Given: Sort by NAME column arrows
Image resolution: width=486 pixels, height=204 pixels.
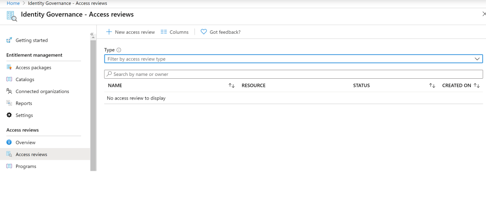Looking at the screenshot, I should (232, 86).
